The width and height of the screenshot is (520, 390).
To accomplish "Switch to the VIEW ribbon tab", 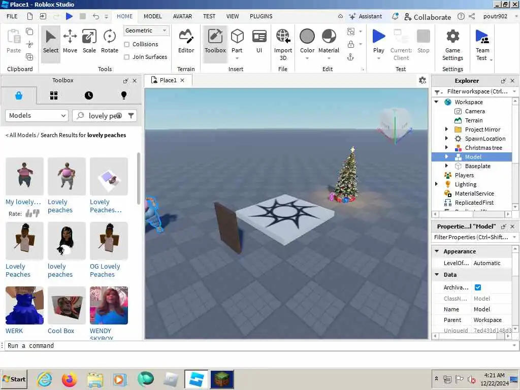I will coord(233,16).
